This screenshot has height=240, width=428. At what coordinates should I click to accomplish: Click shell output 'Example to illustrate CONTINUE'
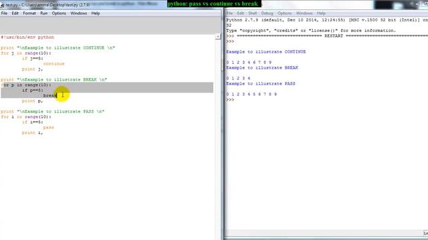266,52
